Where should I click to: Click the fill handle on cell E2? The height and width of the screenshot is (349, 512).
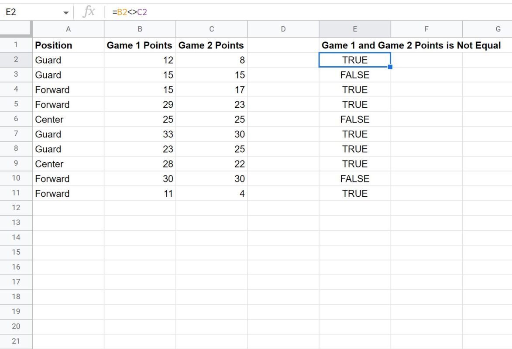pyautogui.click(x=390, y=67)
